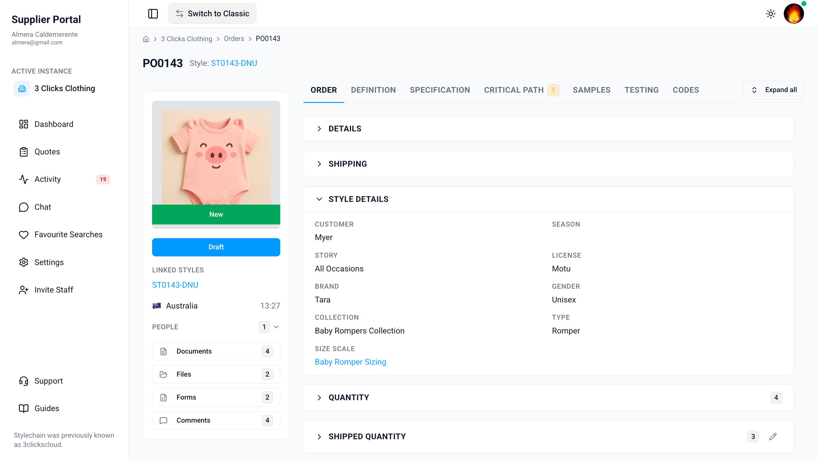The width and height of the screenshot is (818, 461).
Task: Click the Comments count badge 4
Action: 267,420
